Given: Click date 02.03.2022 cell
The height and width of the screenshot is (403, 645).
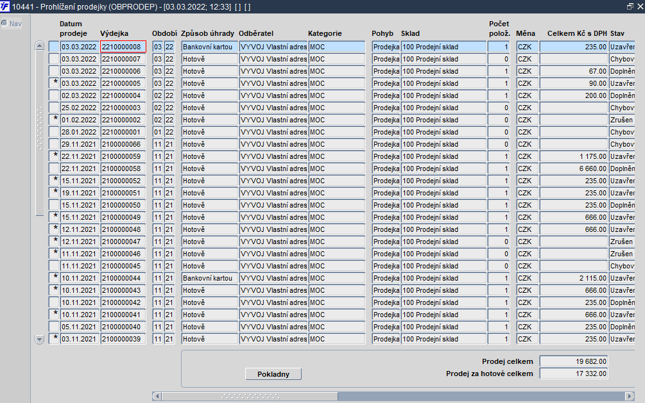Looking at the screenshot, I should point(80,95).
